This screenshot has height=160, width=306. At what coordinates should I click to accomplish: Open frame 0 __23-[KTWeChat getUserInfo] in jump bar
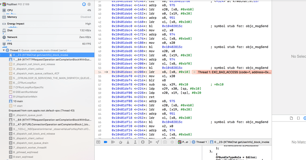coord(240,142)
